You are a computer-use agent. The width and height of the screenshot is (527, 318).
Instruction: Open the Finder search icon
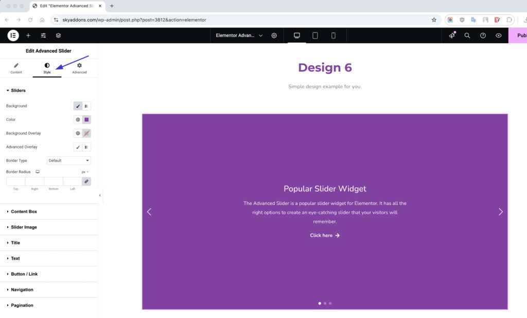coord(467,35)
